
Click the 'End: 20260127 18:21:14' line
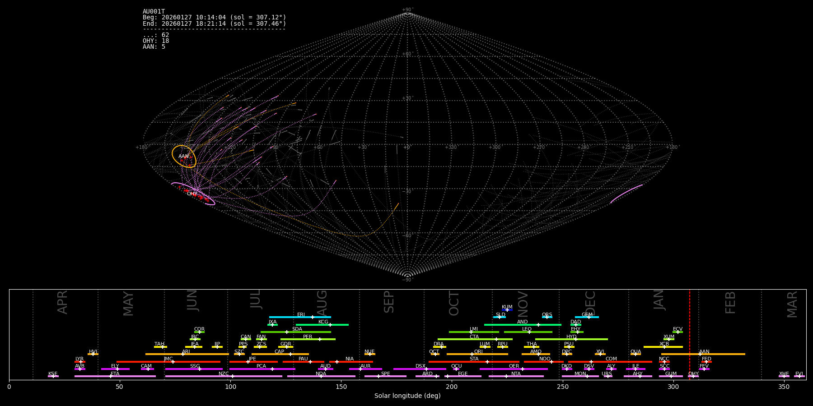coord(214,23)
